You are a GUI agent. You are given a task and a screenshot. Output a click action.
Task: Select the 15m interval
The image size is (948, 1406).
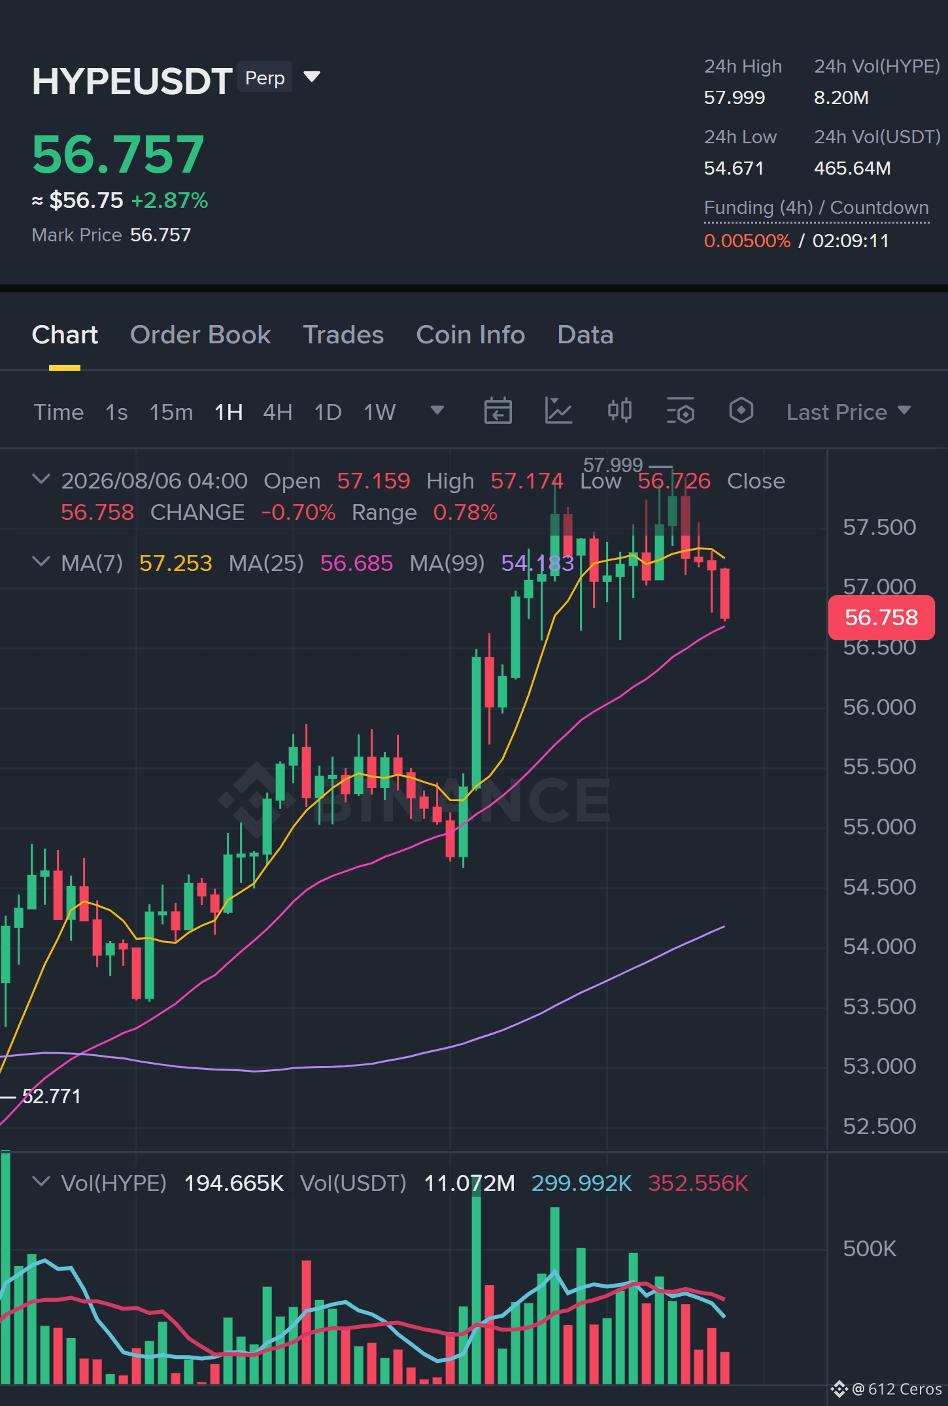[x=171, y=412]
